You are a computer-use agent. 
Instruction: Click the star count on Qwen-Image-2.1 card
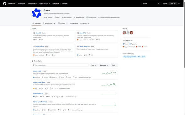(x=86, y=55)
